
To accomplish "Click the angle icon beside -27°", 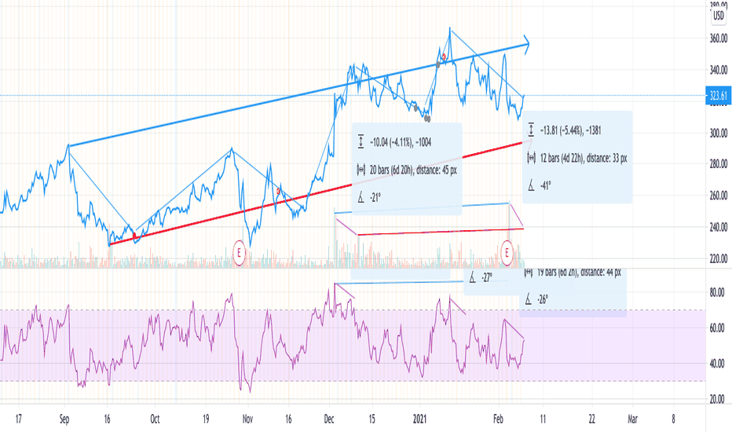I will tap(472, 278).
